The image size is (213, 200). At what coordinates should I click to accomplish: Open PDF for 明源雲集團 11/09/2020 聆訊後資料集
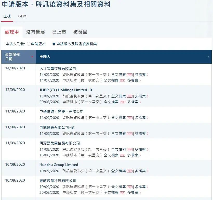(130, 149)
